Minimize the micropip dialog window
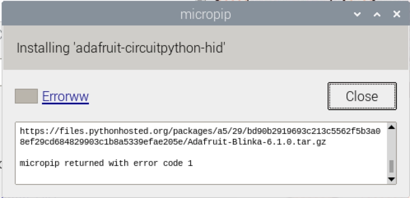Screen dimensions: 410x198 click(x=357, y=14)
